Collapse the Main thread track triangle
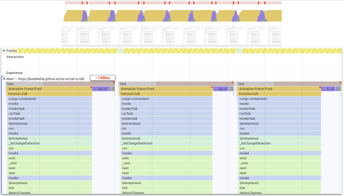Image resolution: width=344 pixels, height=196 pixels. tap(4, 79)
